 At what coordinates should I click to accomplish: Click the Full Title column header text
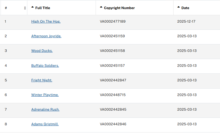click(x=43, y=8)
